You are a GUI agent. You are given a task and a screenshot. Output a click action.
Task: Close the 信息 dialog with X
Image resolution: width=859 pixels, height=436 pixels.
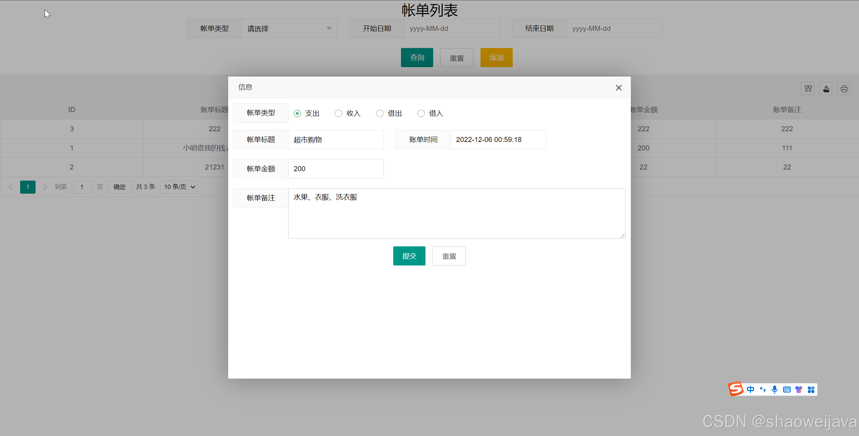click(x=619, y=88)
